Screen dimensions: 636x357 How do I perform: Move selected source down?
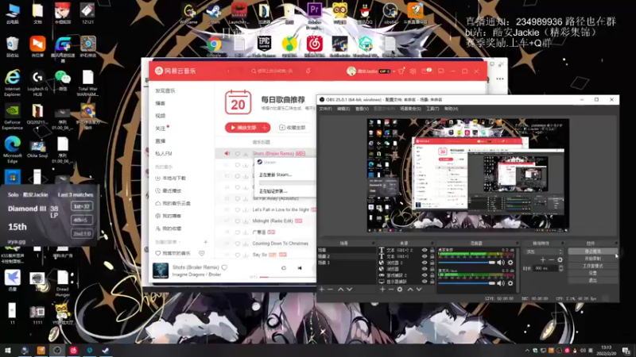click(x=419, y=290)
